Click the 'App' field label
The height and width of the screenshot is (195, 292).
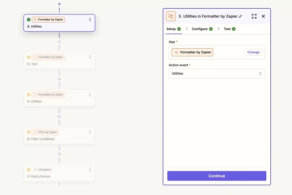click(172, 42)
